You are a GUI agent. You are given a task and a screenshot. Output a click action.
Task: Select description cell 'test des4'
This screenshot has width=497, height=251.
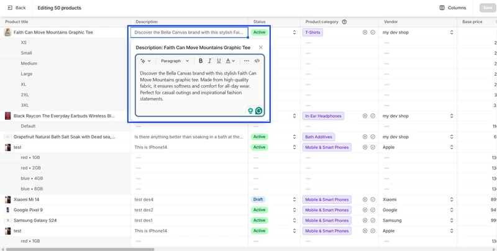click(x=189, y=199)
